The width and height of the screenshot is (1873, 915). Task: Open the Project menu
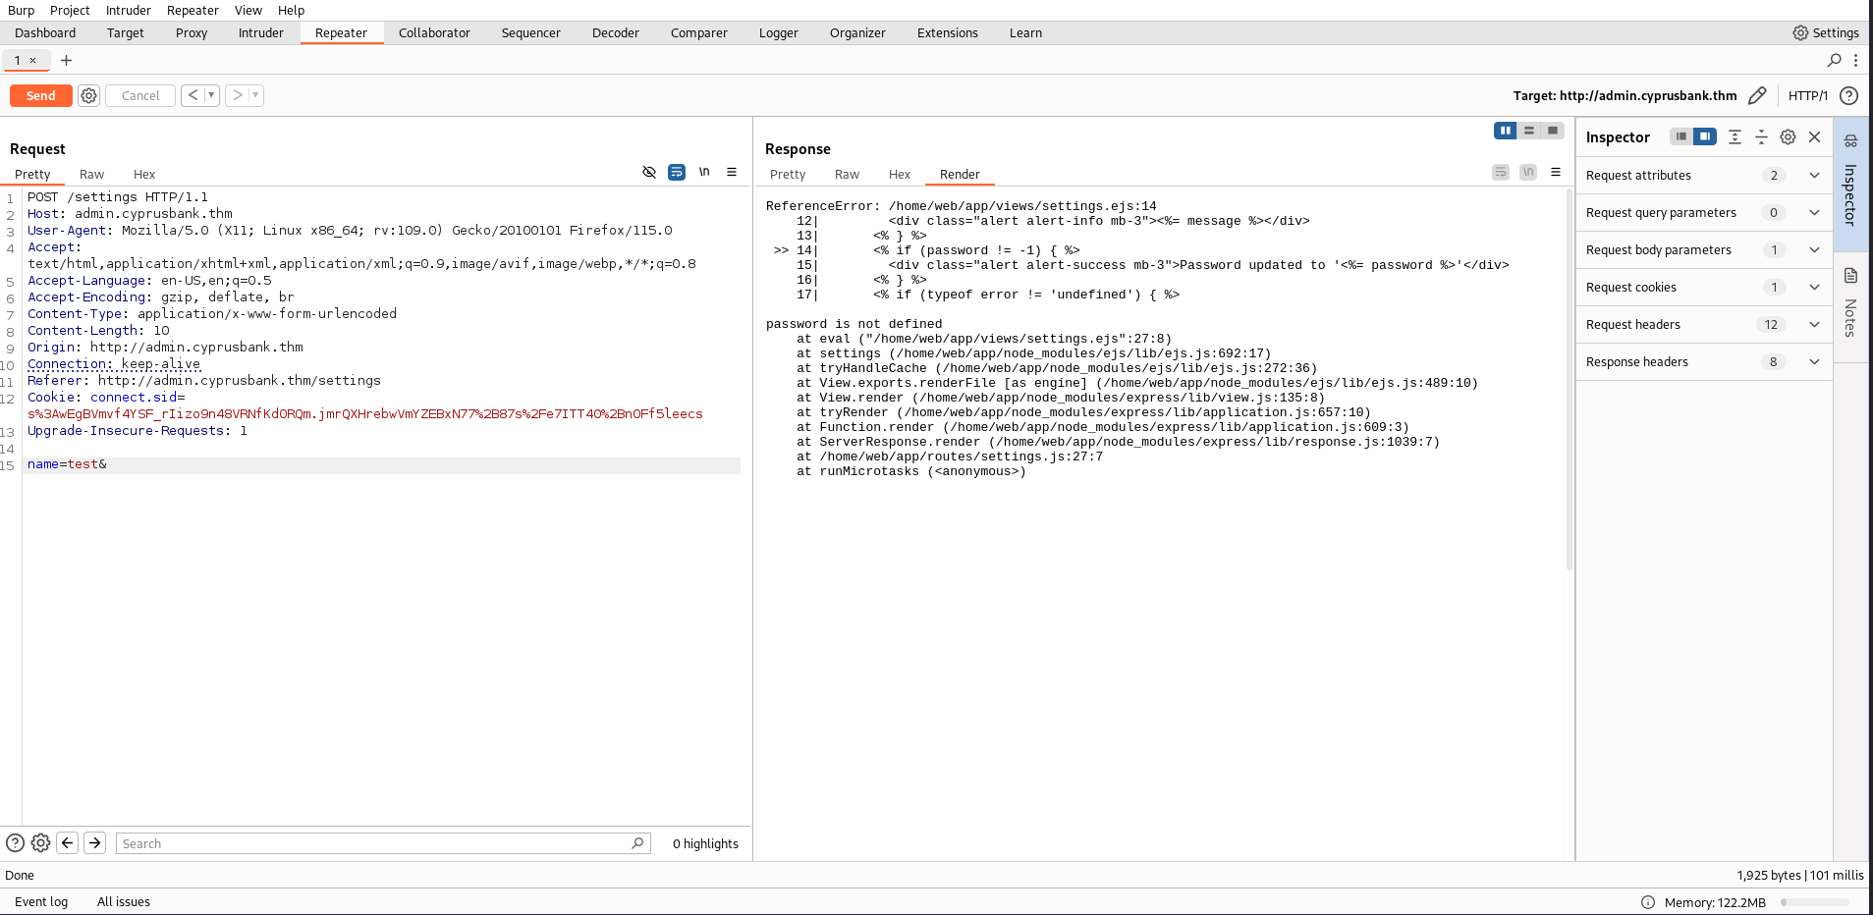(70, 10)
